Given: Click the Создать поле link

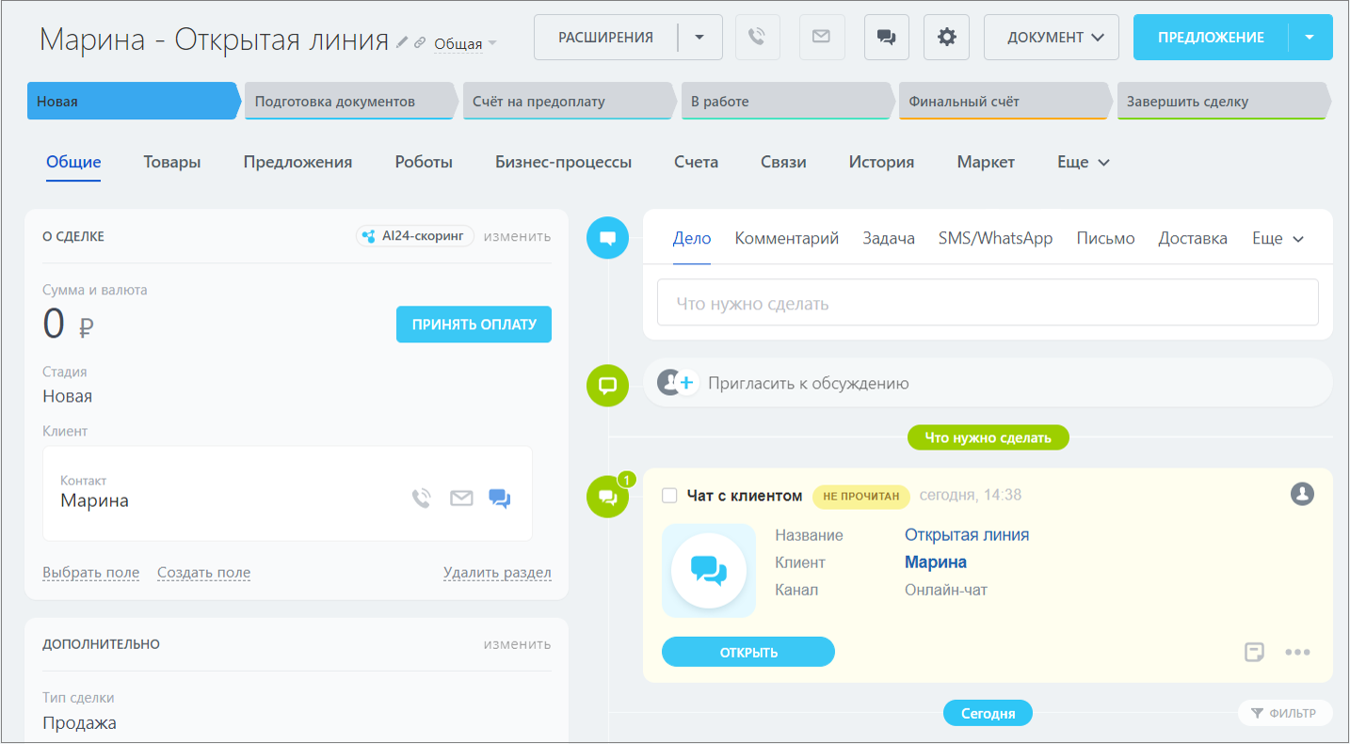Looking at the screenshot, I should pyautogui.click(x=203, y=572).
